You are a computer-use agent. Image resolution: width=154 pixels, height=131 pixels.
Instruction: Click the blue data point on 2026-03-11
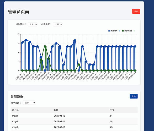pyautogui.click(x=26, y=40)
